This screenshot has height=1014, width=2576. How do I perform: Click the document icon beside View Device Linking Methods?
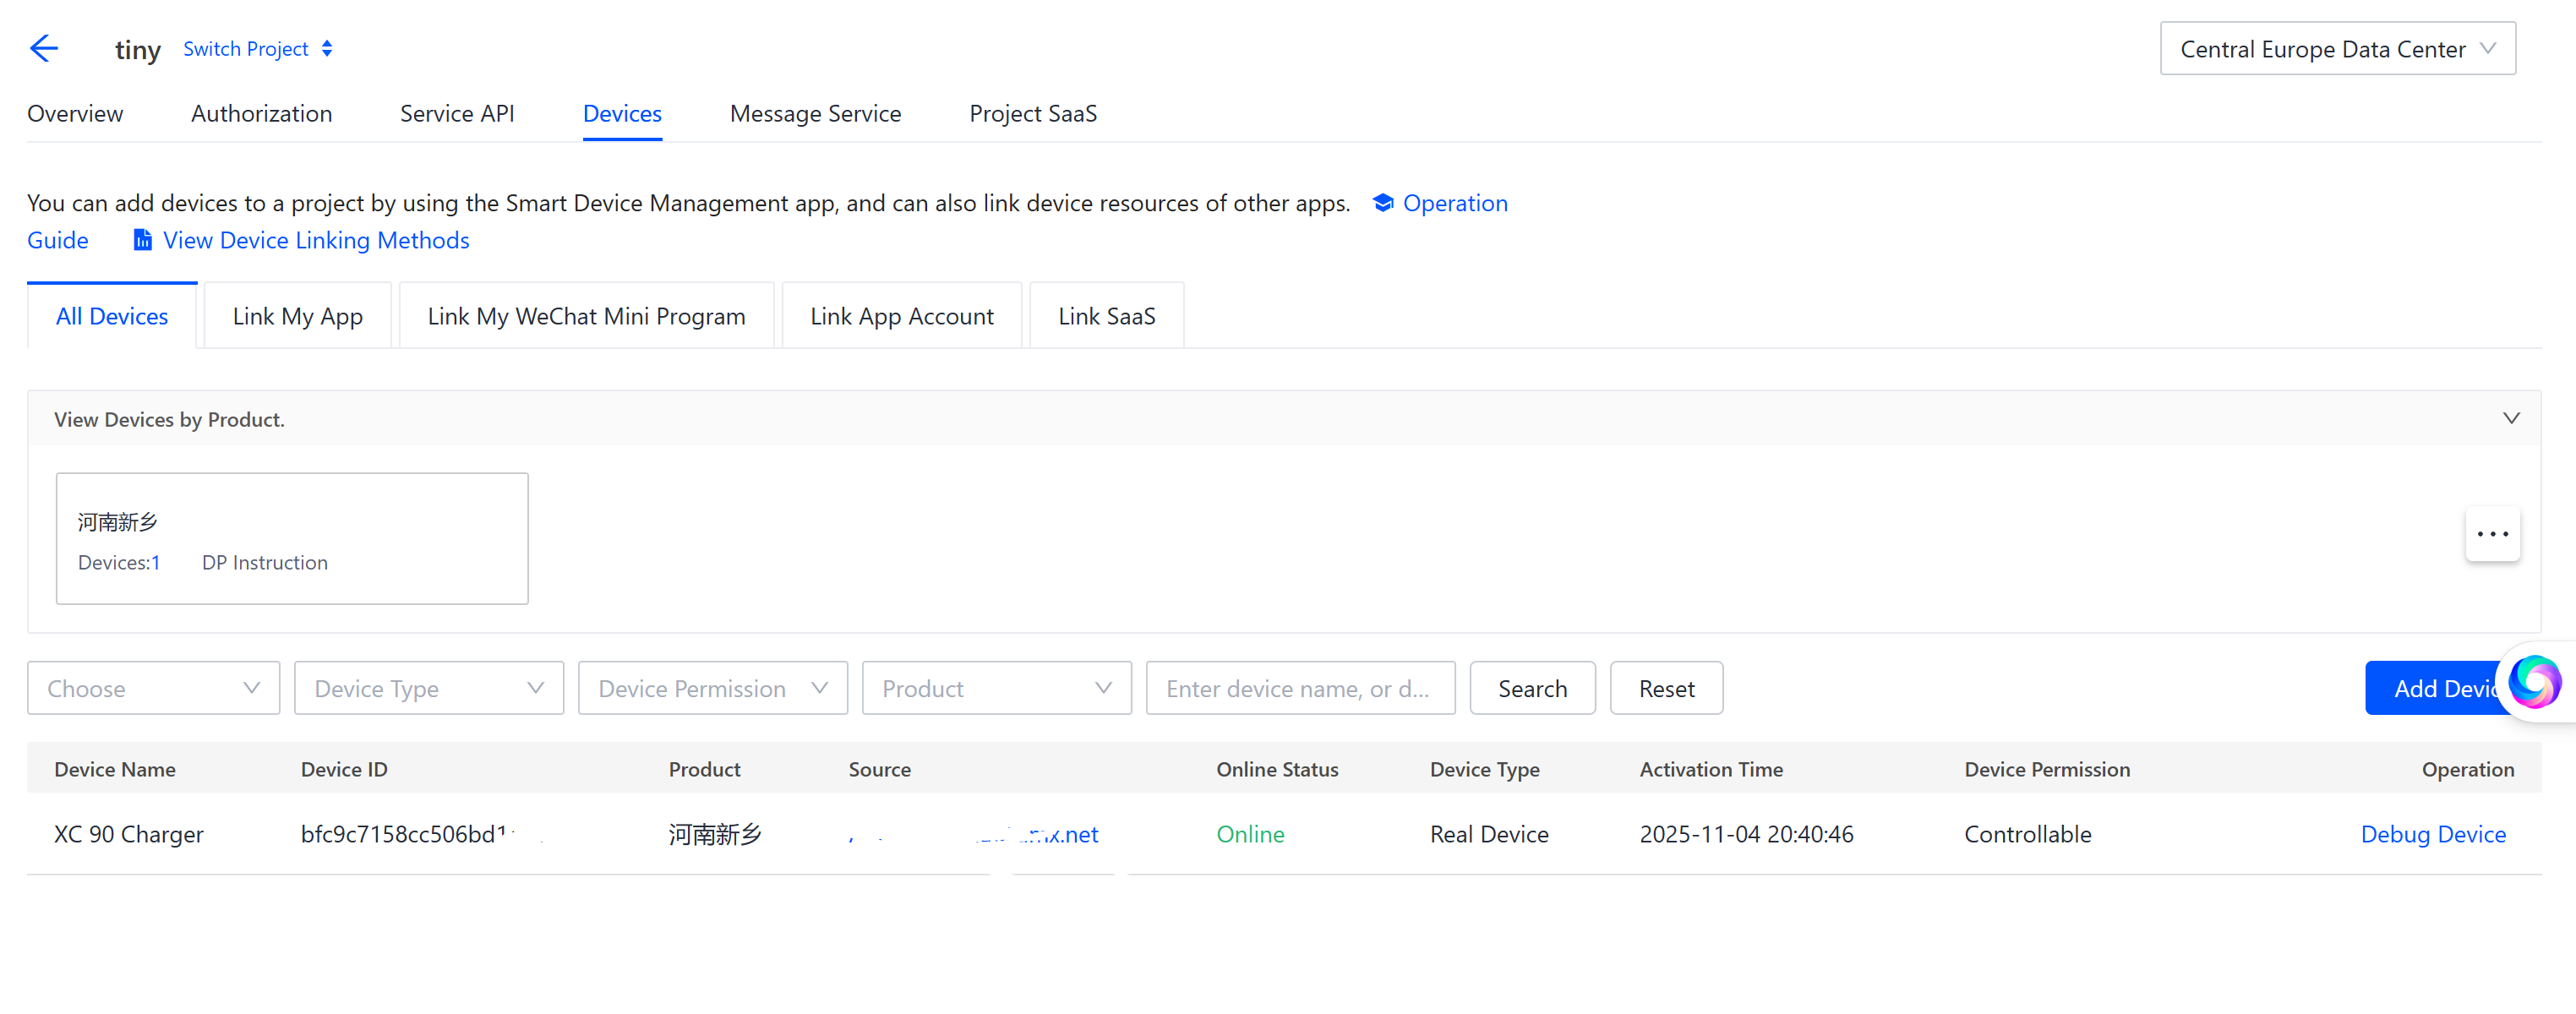(143, 240)
